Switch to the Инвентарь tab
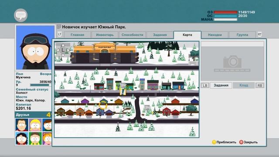Viewport: 279px width, 157px height. click(x=105, y=35)
